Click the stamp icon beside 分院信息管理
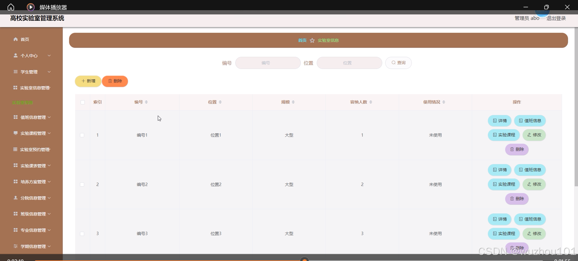Screen dimensions: 578x261 (x=16, y=198)
